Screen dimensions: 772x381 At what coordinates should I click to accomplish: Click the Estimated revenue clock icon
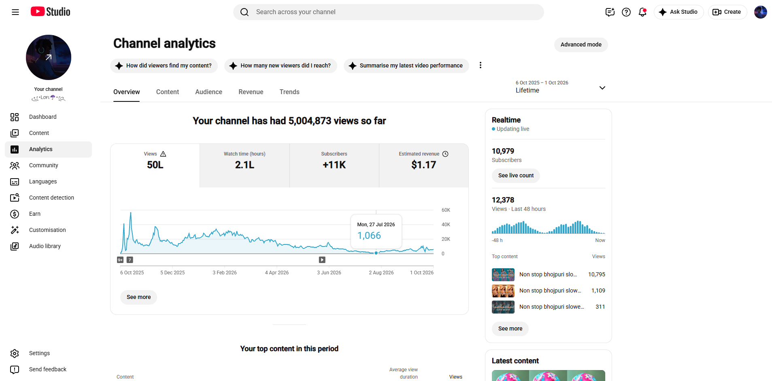click(445, 154)
